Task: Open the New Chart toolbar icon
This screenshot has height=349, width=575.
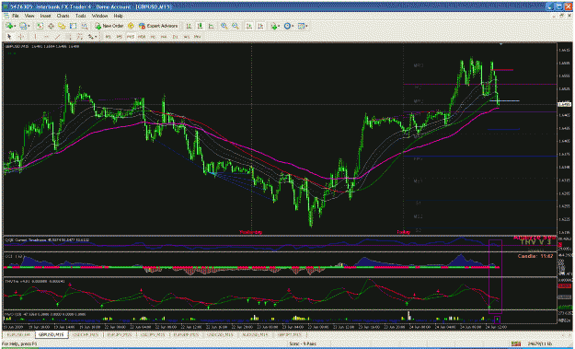Action: [8, 26]
